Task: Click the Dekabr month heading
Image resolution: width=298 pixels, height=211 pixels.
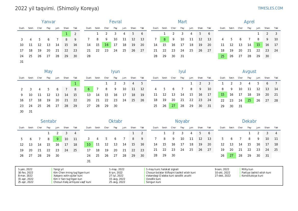Action: (x=249, y=121)
